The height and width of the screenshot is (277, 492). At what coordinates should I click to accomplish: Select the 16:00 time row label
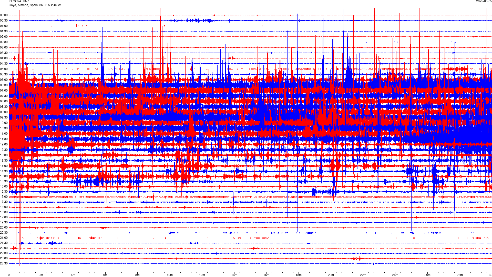coord(4,186)
